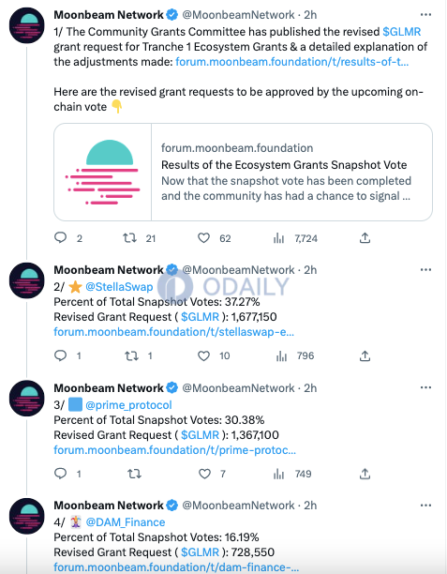
Task: Like the StellaSwap tweet with 10 likes
Action: [x=203, y=355]
